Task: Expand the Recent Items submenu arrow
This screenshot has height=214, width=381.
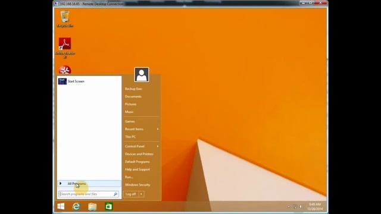Action: (158, 129)
